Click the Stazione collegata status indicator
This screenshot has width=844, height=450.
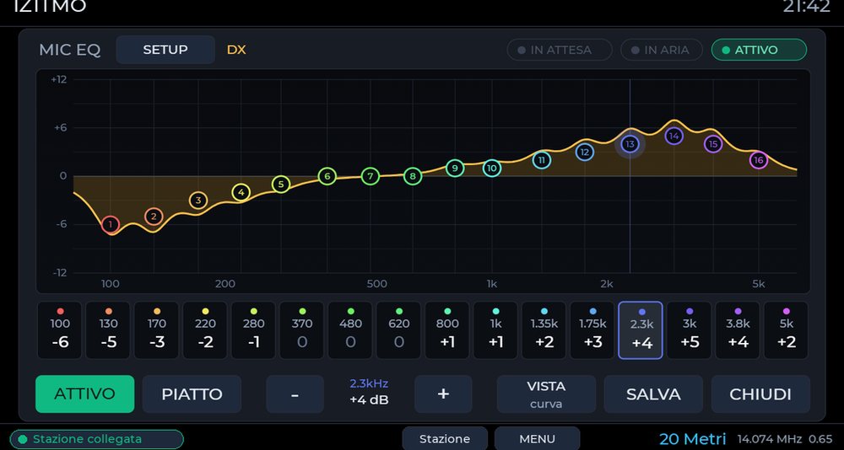click(x=97, y=439)
